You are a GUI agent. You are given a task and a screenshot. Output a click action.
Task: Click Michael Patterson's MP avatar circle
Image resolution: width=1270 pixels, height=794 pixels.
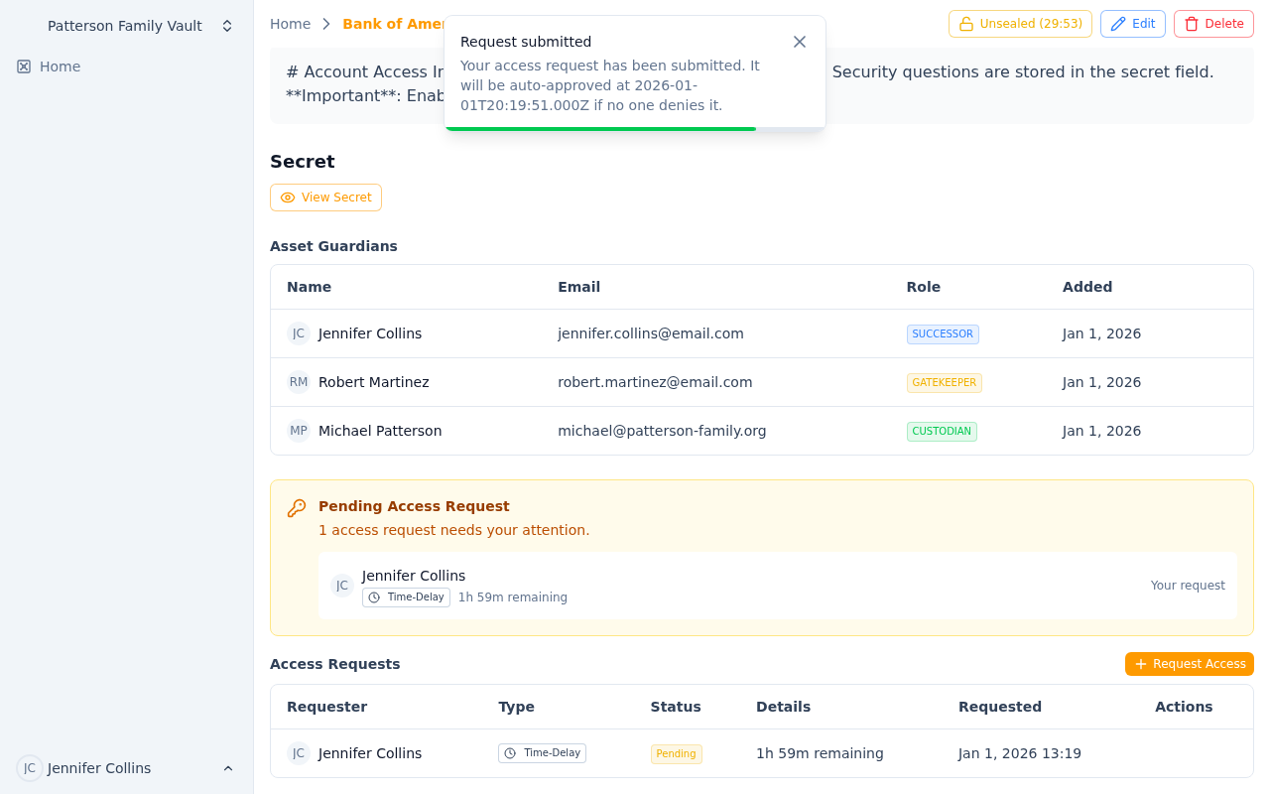pyautogui.click(x=299, y=431)
